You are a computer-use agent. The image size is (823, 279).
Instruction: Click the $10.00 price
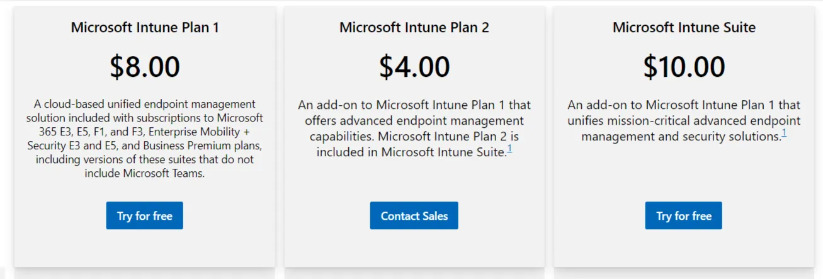click(684, 67)
